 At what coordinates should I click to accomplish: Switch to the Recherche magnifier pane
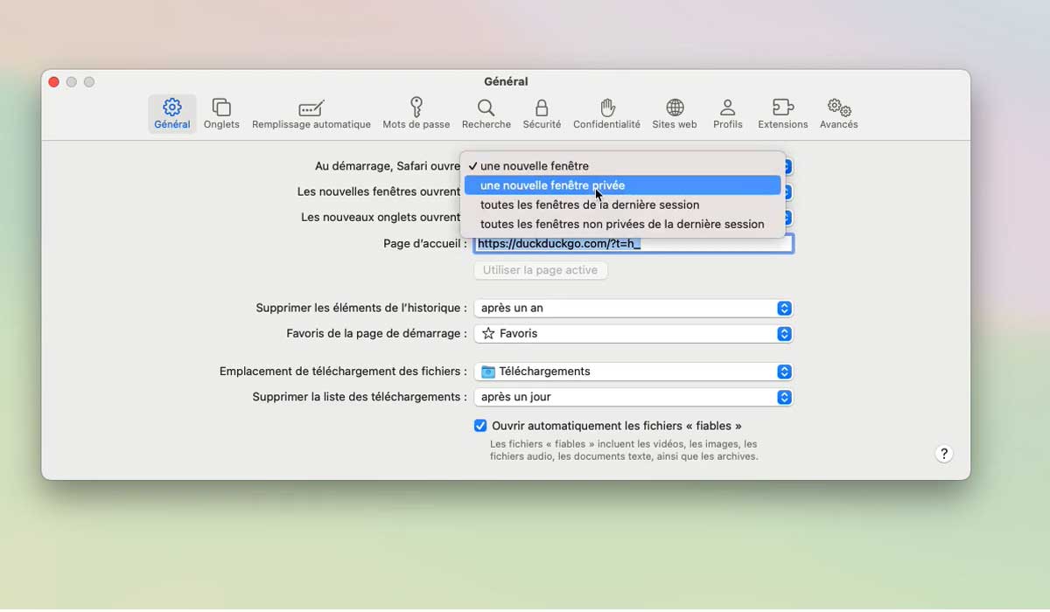point(486,114)
